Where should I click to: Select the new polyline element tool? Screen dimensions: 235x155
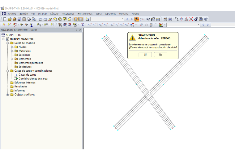point(15,25)
